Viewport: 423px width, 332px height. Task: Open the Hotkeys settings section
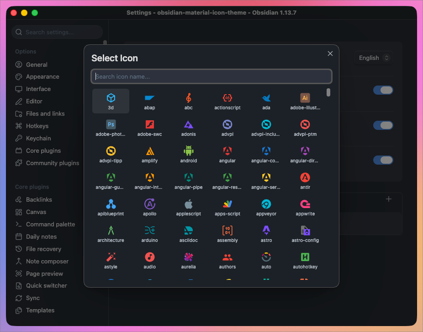pyautogui.click(x=37, y=126)
